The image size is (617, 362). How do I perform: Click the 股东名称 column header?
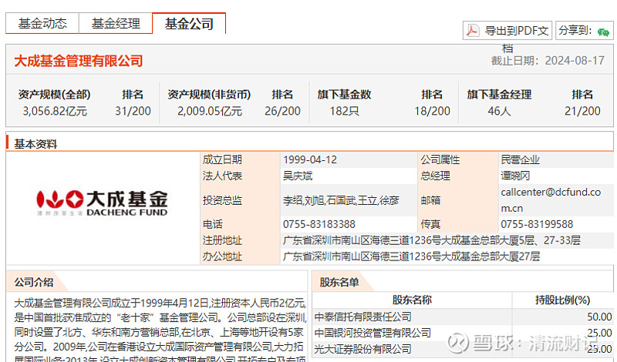[412, 300]
